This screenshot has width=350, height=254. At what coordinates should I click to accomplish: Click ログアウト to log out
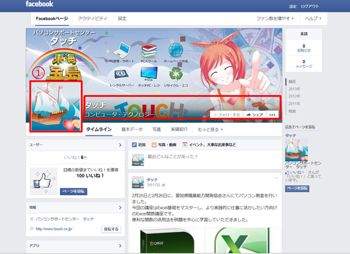tap(310, 6)
